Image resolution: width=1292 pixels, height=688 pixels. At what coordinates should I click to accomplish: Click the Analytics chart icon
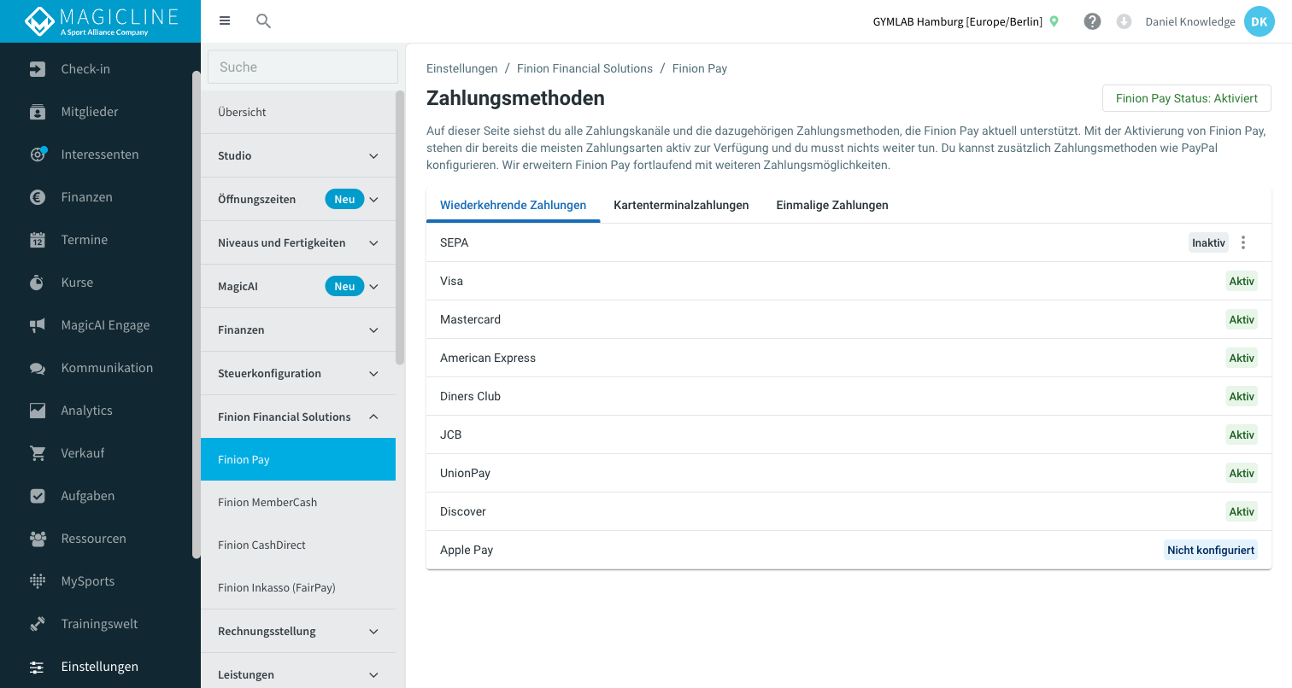(38, 411)
